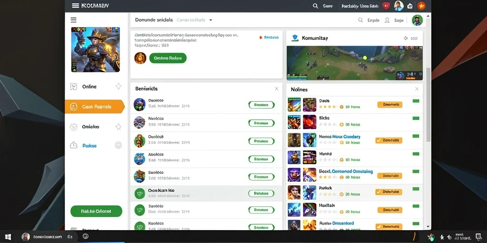487x243 pixels.
Task: Toggle the checked orange button in Rasko Omeantord row
Action: (x=389, y=226)
